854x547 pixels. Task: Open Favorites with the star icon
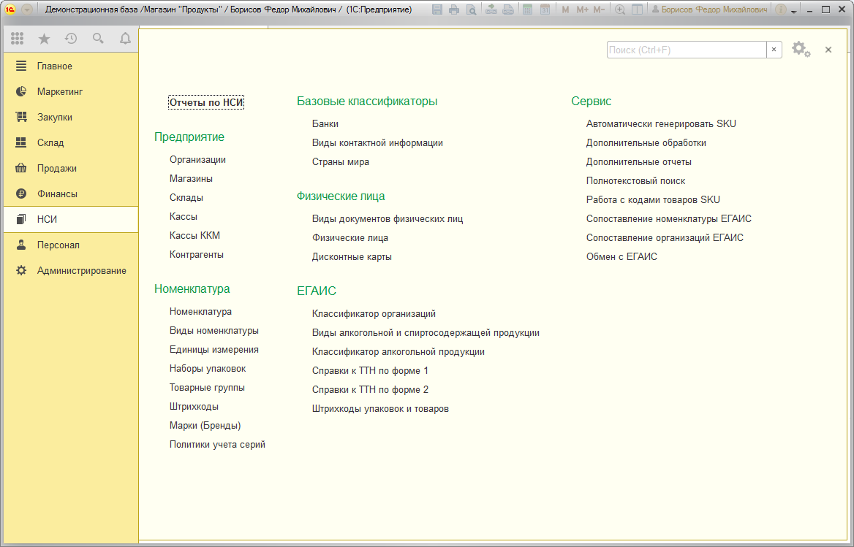coord(44,39)
